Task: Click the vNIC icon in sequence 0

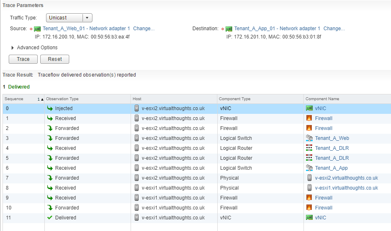Action: pyautogui.click(x=309, y=108)
